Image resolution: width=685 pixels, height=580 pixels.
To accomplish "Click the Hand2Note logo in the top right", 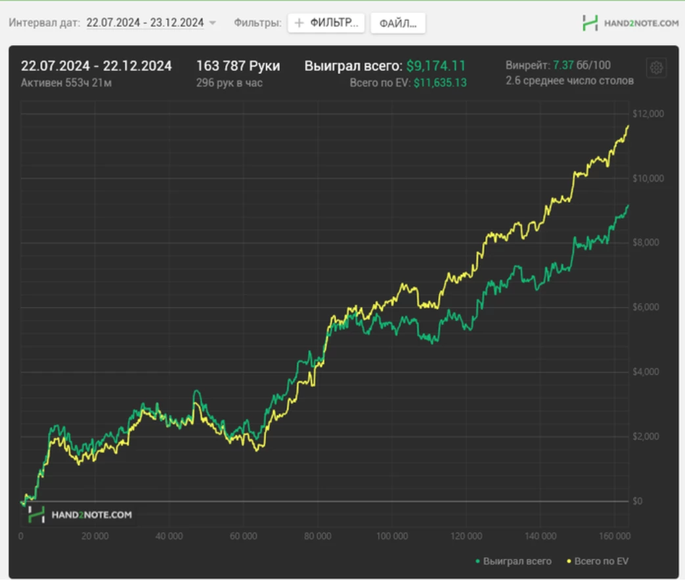I will click(x=590, y=23).
